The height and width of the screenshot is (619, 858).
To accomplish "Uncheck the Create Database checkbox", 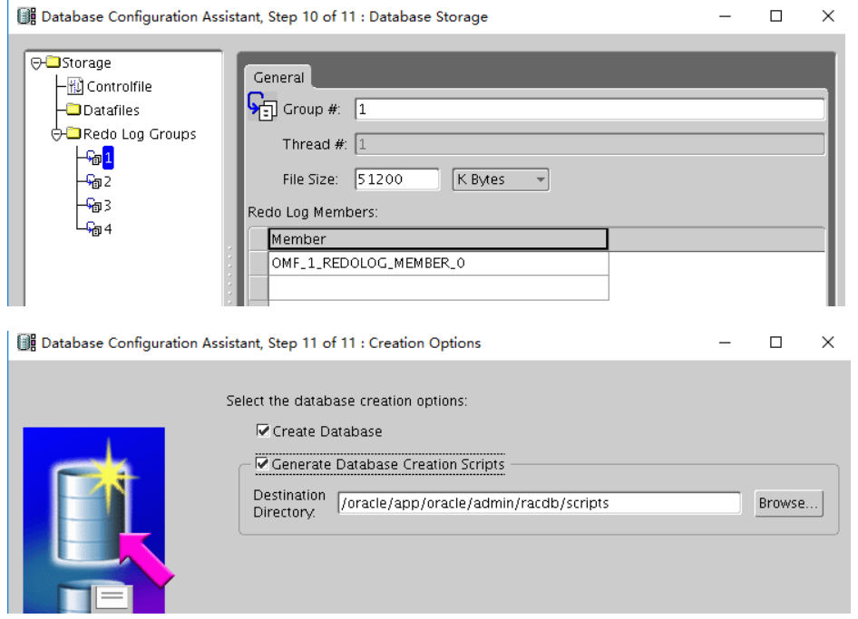I will (x=263, y=430).
